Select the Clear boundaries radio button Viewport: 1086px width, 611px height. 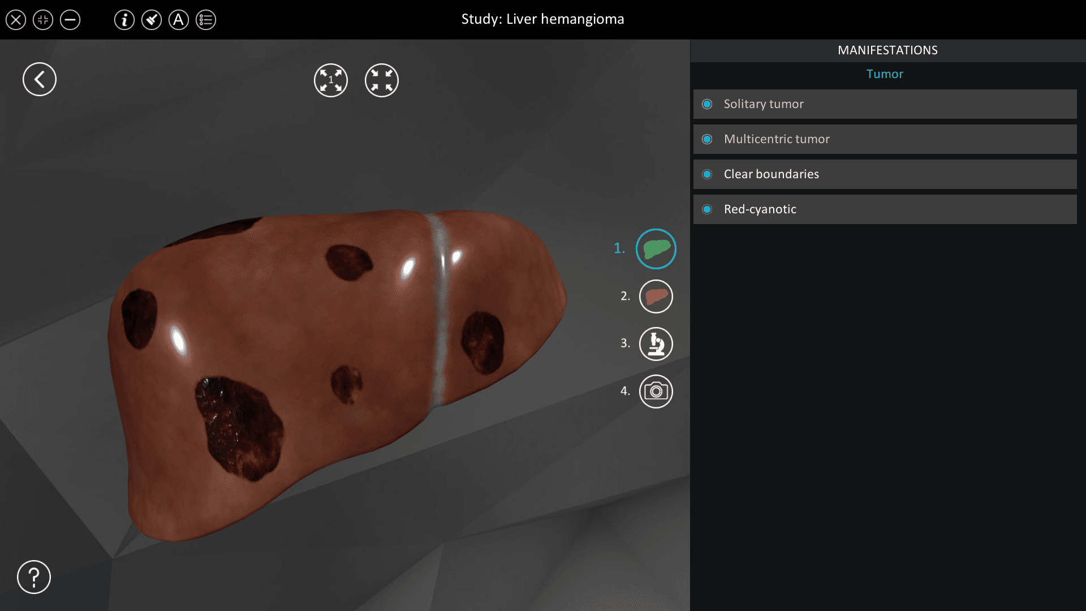click(x=707, y=174)
